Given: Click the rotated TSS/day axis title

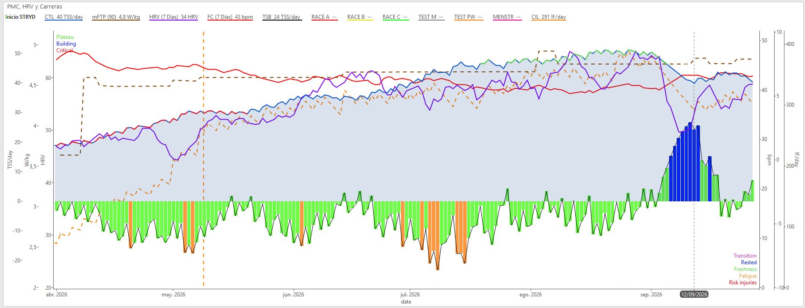Looking at the screenshot, I should click(x=10, y=160).
